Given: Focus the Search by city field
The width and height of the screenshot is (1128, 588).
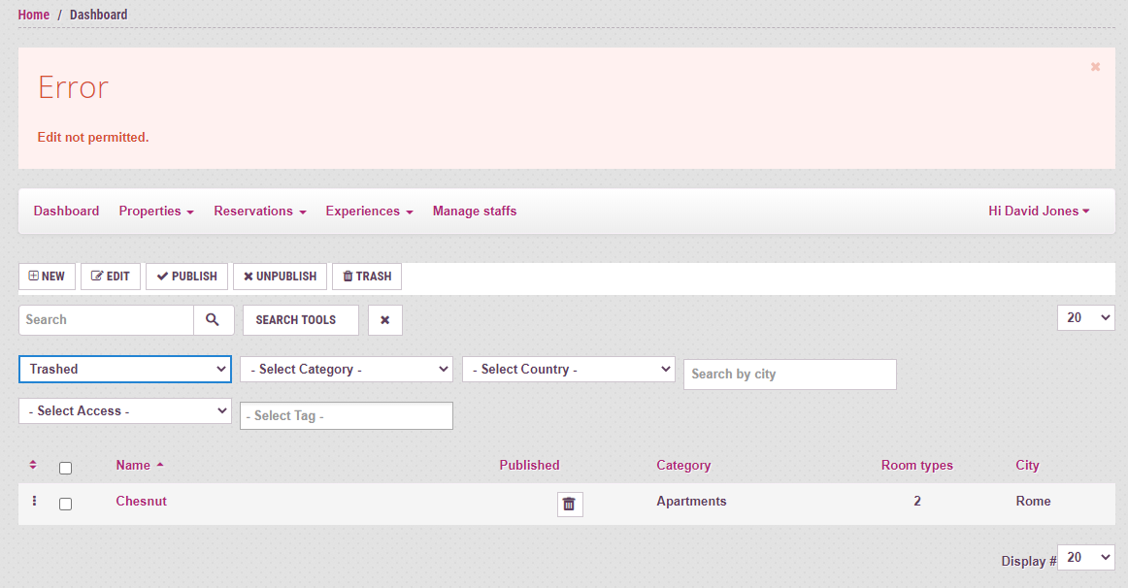Looking at the screenshot, I should (x=789, y=375).
